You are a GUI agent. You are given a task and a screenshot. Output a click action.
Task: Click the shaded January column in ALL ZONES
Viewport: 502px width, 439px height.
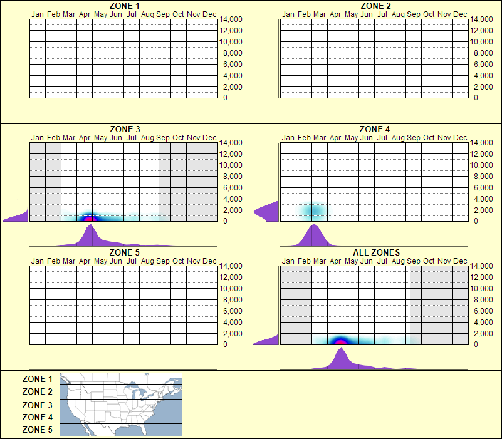(287, 301)
